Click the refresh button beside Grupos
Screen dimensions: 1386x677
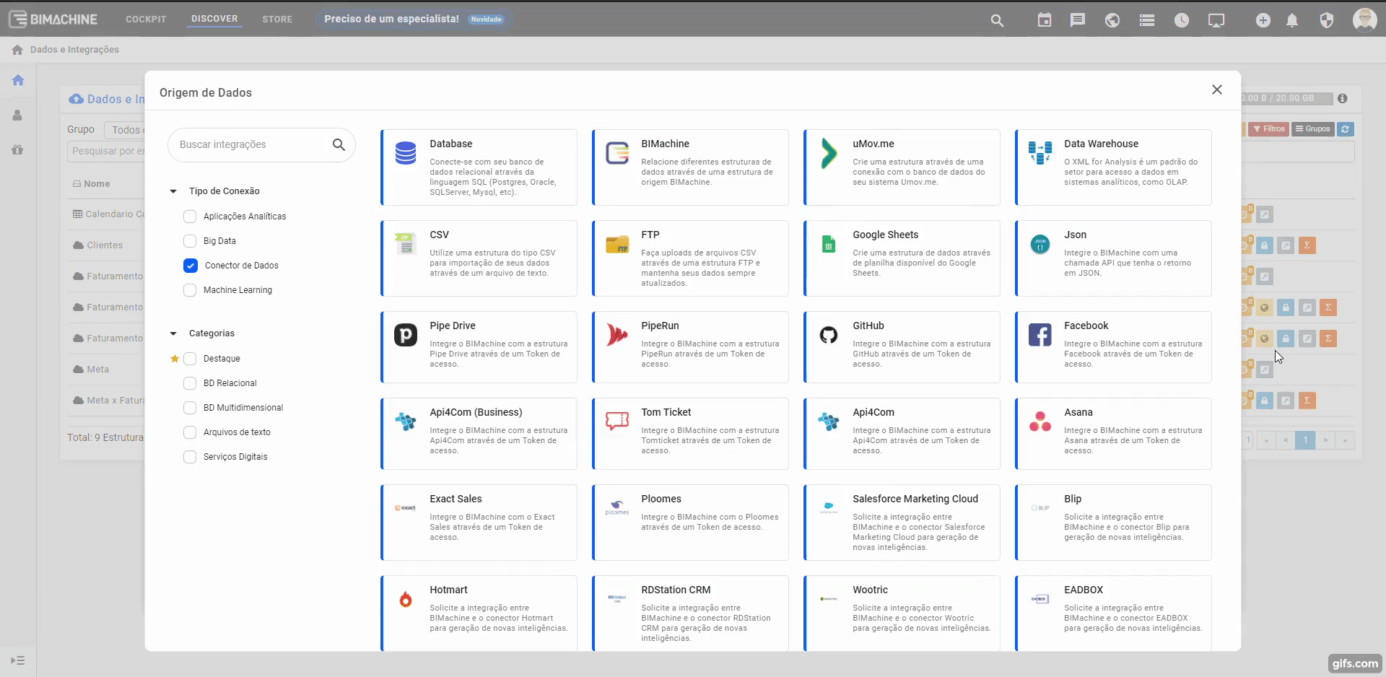click(1345, 129)
